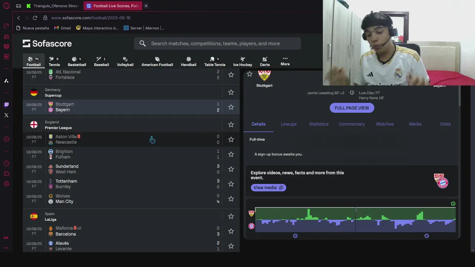Open the Nueva pestaña bookmark

(x=33, y=28)
